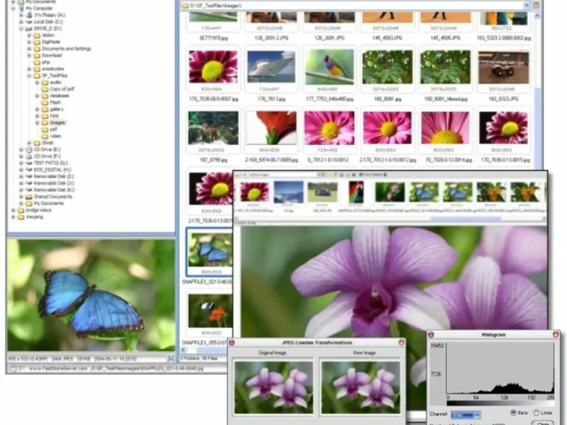Select the Bars radio button in Histogram
This screenshot has height=425, width=567.
click(x=513, y=412)
